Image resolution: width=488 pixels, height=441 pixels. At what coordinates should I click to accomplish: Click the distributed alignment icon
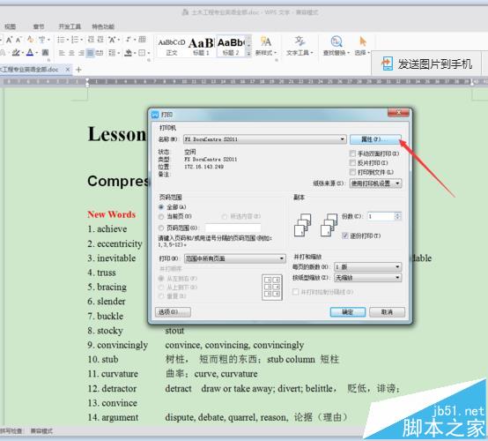coord(100,53)
